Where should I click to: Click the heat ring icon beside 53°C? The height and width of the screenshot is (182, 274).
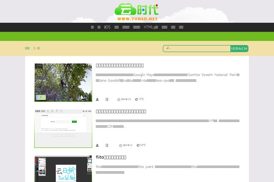[x=138, y=146]
